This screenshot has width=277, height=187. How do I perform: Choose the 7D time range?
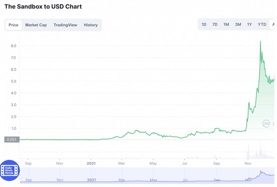[x=215, y=25]
